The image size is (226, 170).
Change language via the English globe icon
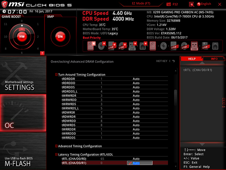[x=199, y=4]
